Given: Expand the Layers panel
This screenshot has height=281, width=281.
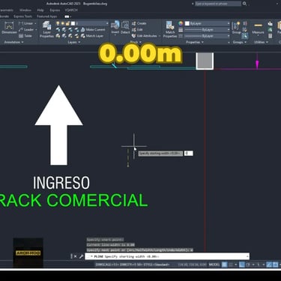Looking at the screenshot, I should (74, 42).
